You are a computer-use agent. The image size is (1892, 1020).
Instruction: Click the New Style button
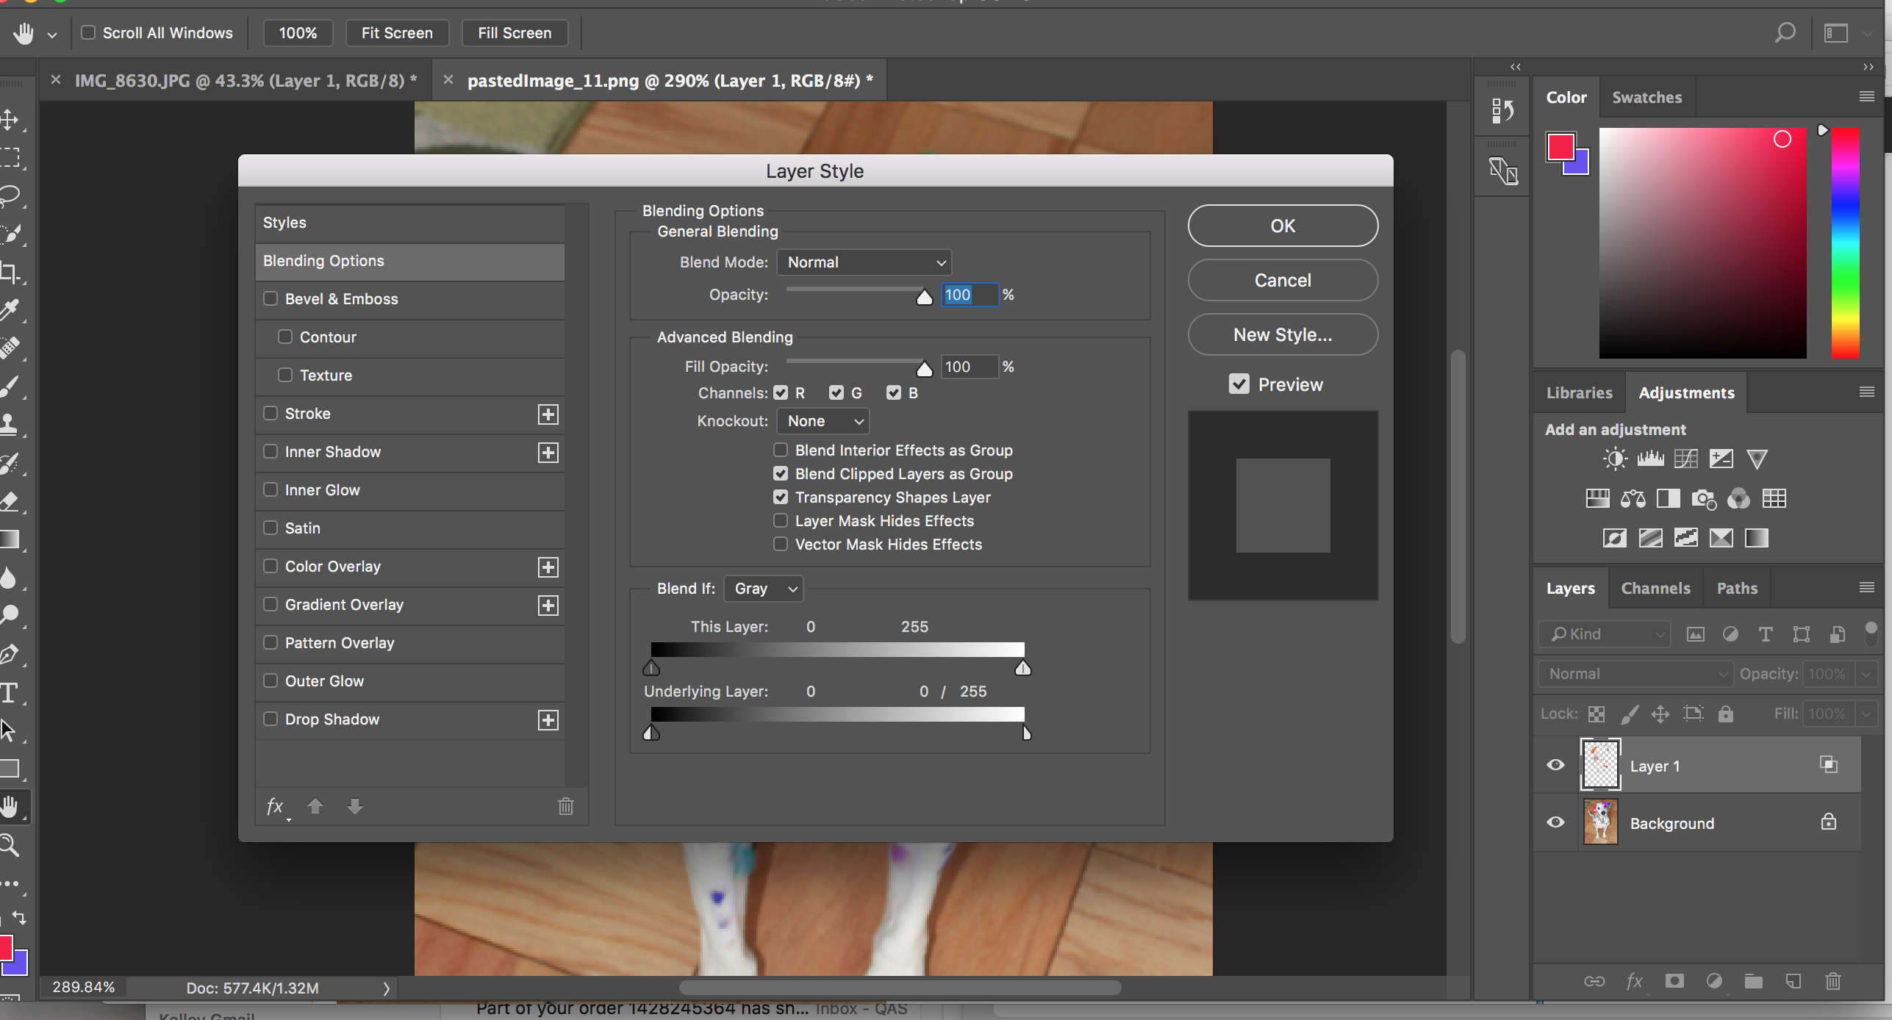click(x=1283, y=334)
